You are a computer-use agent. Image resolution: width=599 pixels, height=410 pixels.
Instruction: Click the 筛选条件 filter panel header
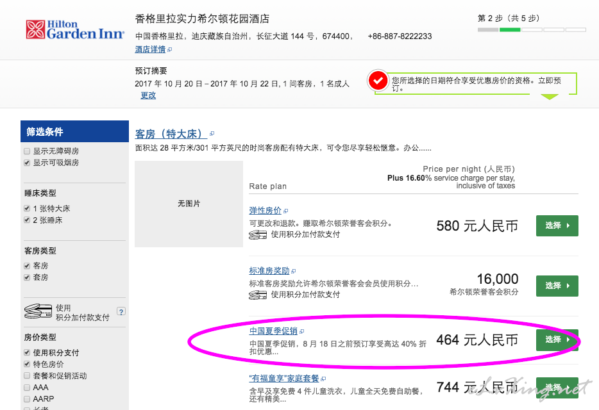pyautogui.click(x=74, y=132)
